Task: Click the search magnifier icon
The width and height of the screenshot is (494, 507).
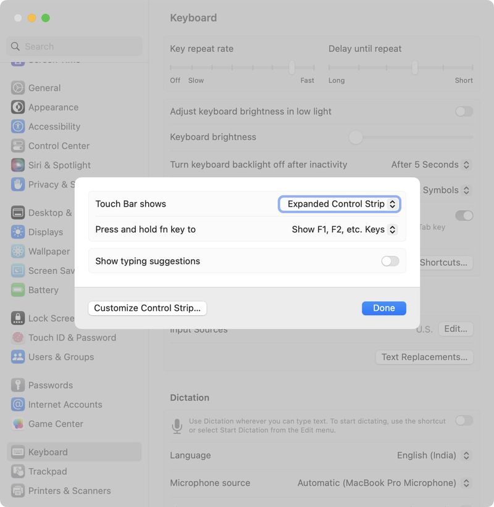Action: tap(15, 46)
